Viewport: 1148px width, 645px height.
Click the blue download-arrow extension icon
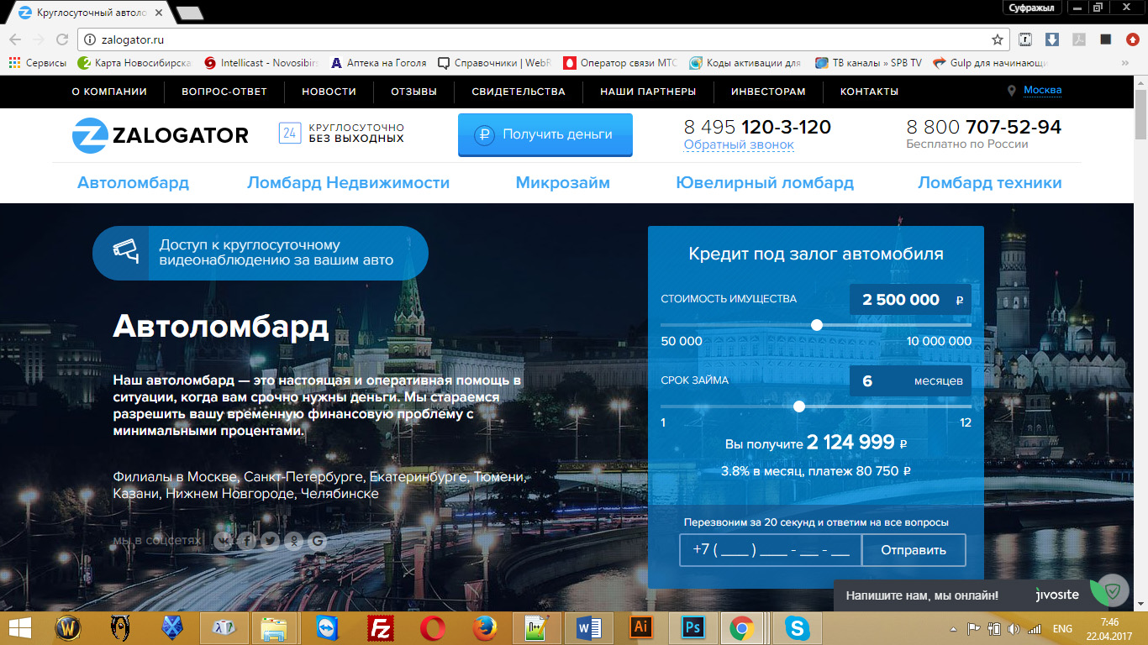coord(1052,39)
